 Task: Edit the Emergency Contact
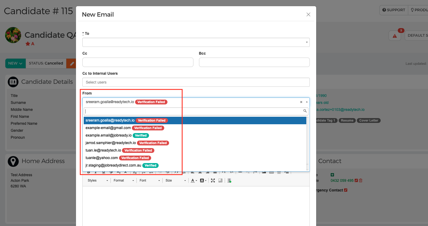point(346,190)
